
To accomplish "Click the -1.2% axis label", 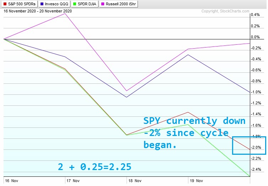I will pos(256,103).
